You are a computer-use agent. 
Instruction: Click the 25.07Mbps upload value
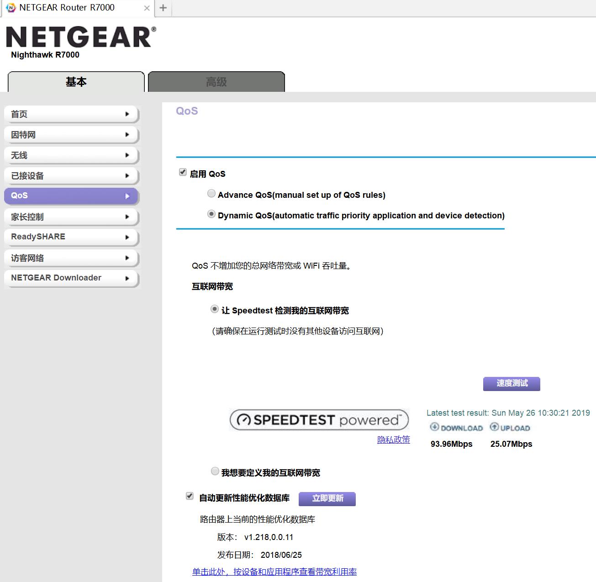pyautogui.click(x=512, y=444)
